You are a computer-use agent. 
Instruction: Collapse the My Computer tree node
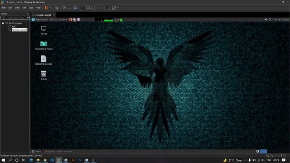(3, 23)
